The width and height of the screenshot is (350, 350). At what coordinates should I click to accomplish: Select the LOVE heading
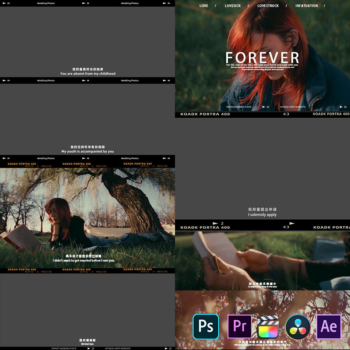tap(203, 6)
